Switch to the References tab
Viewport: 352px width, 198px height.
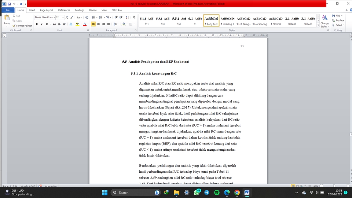[x=64, y=10]
